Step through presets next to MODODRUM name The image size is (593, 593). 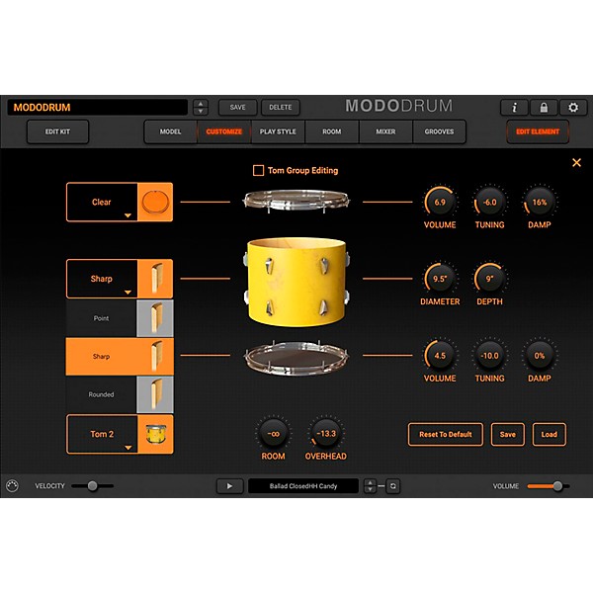point(201,108)
